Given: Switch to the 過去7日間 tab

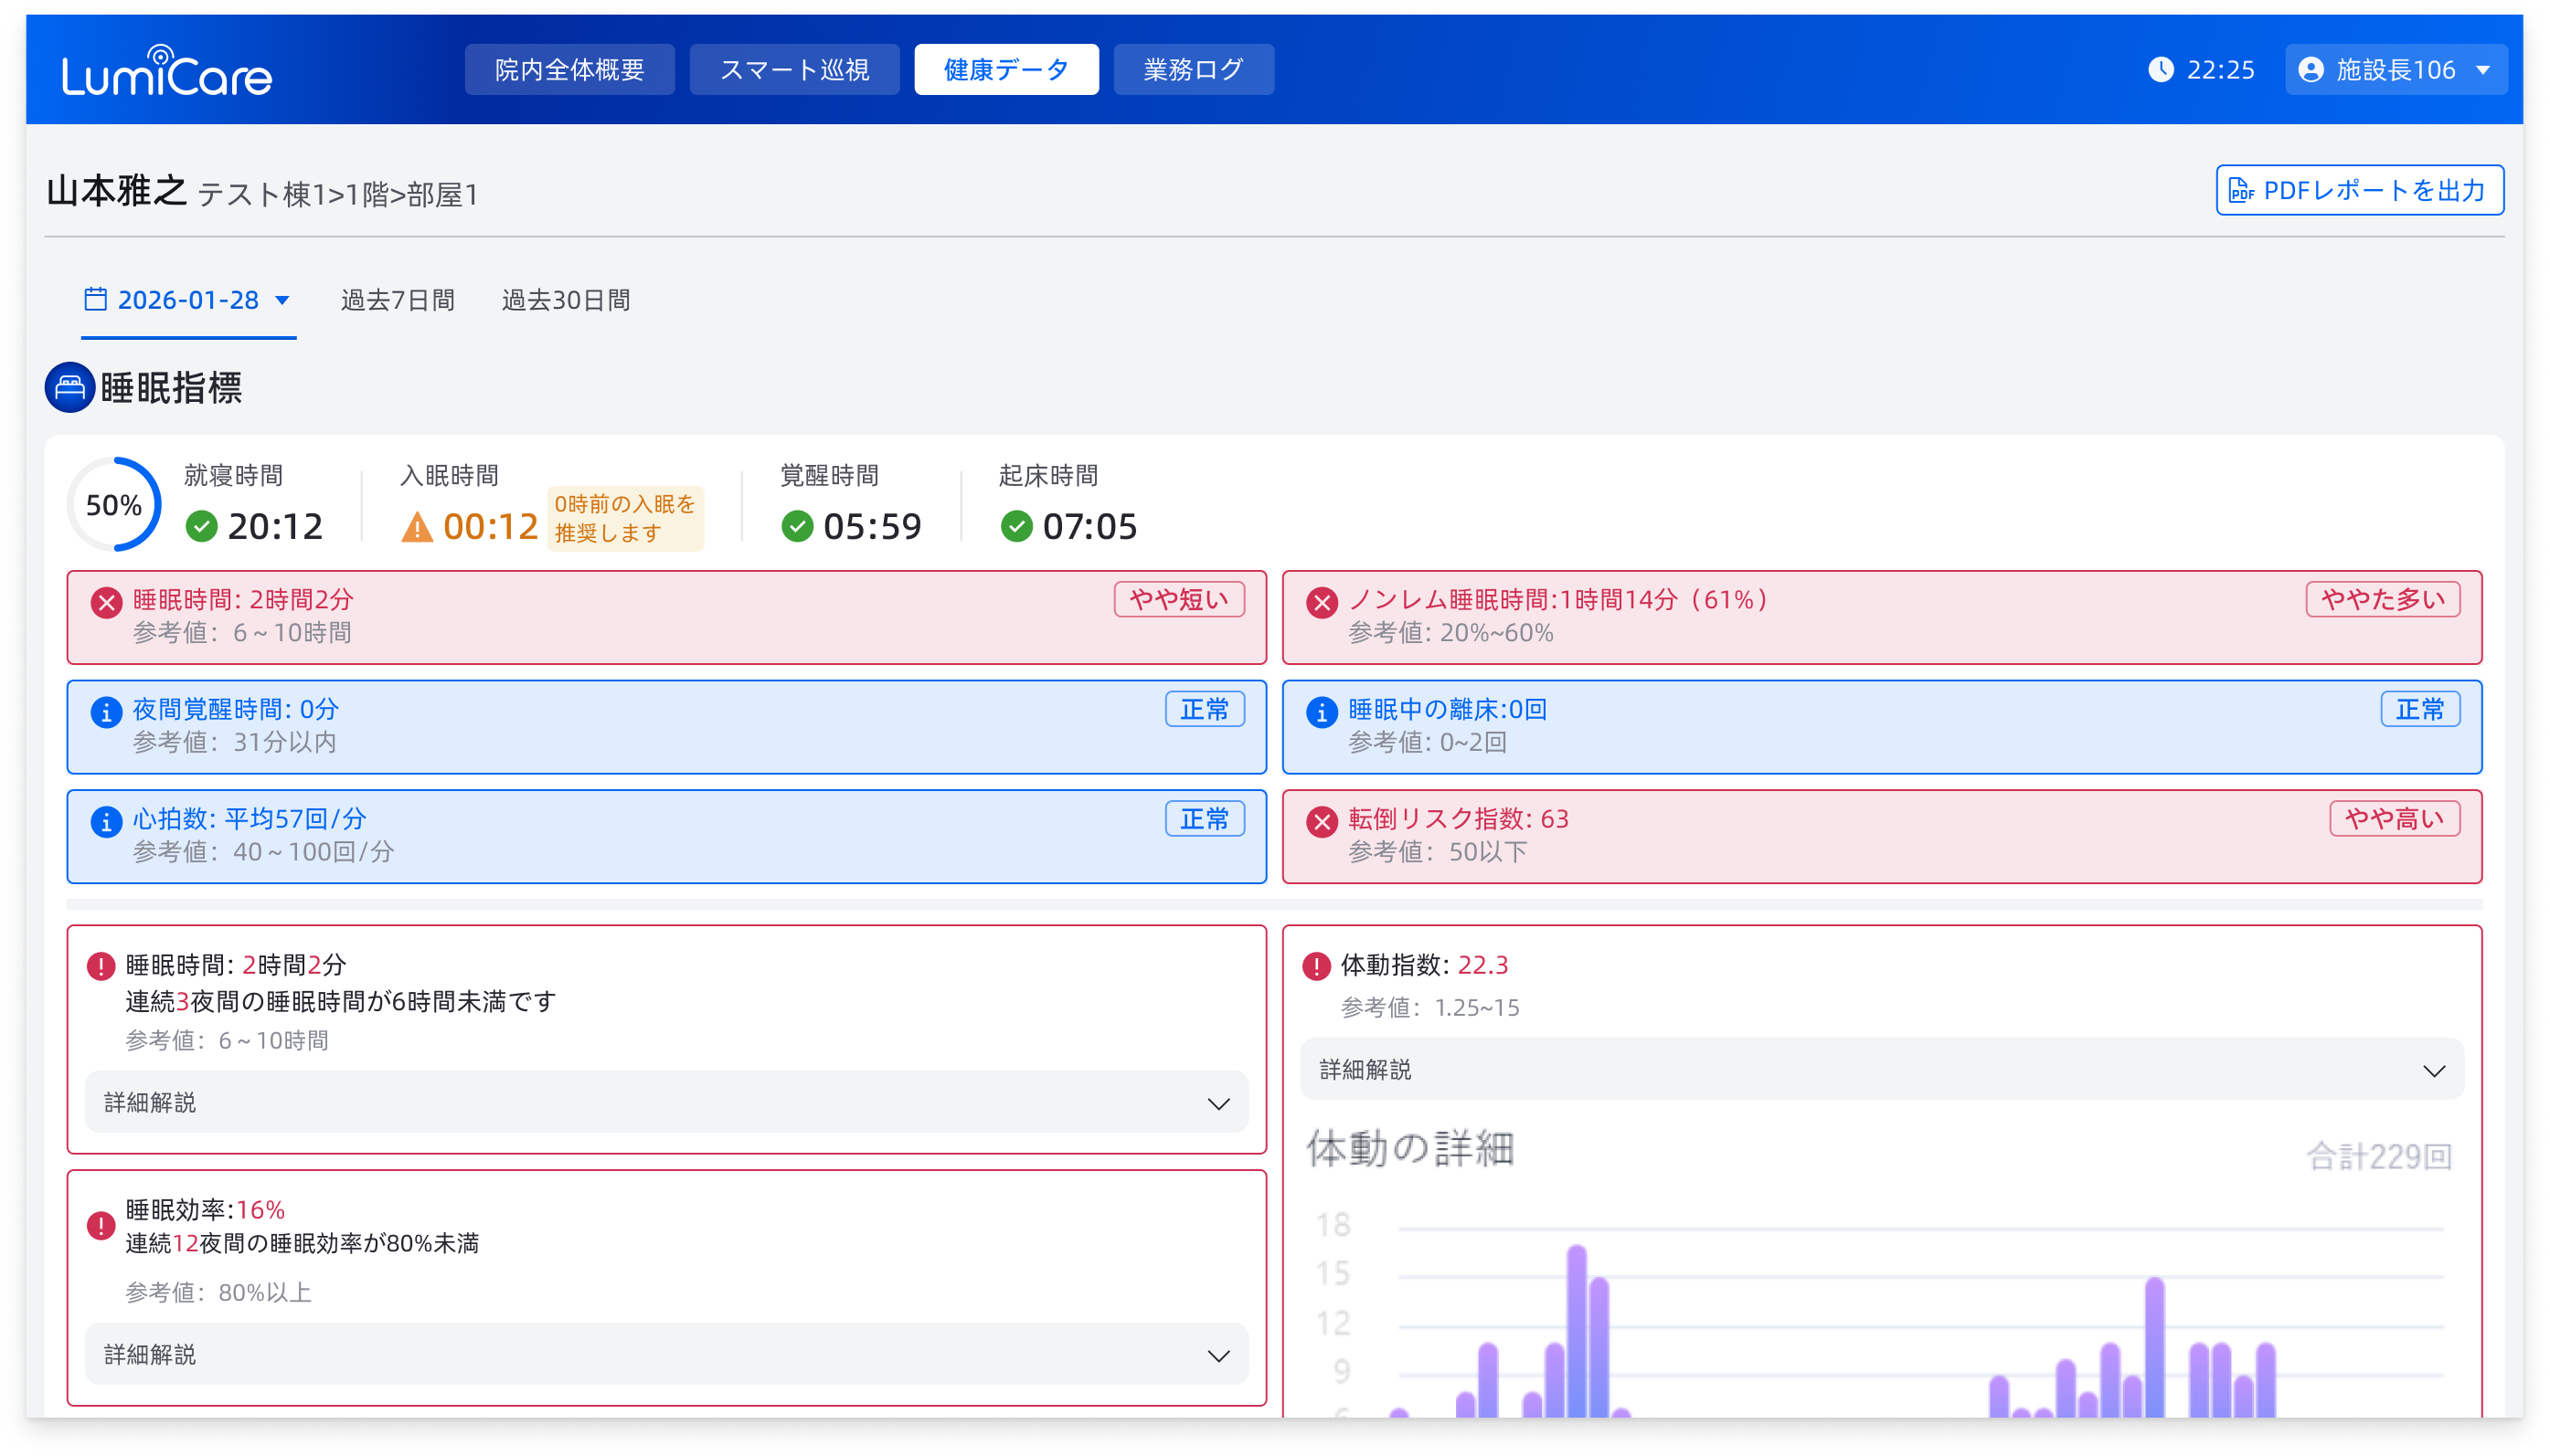Looking at the screenshot, I should click(x=398, y=300).
